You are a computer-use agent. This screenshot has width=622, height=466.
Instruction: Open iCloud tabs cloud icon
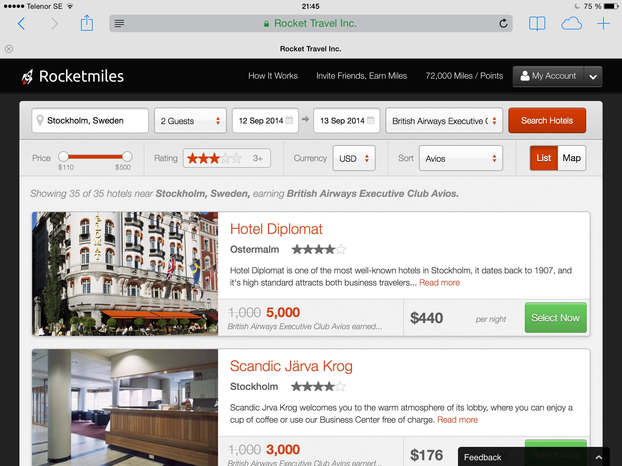(571, 23)
